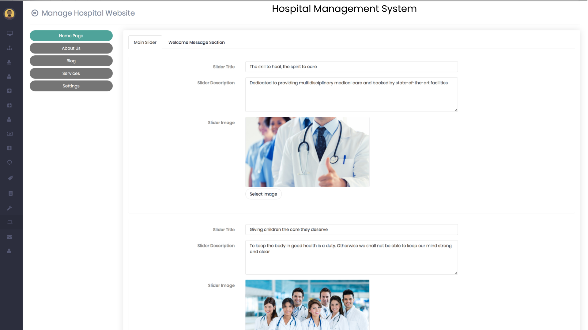Click the 'Giving children the care' title field
The width and height of the screenshot is (588, 330).
point(352,229)
